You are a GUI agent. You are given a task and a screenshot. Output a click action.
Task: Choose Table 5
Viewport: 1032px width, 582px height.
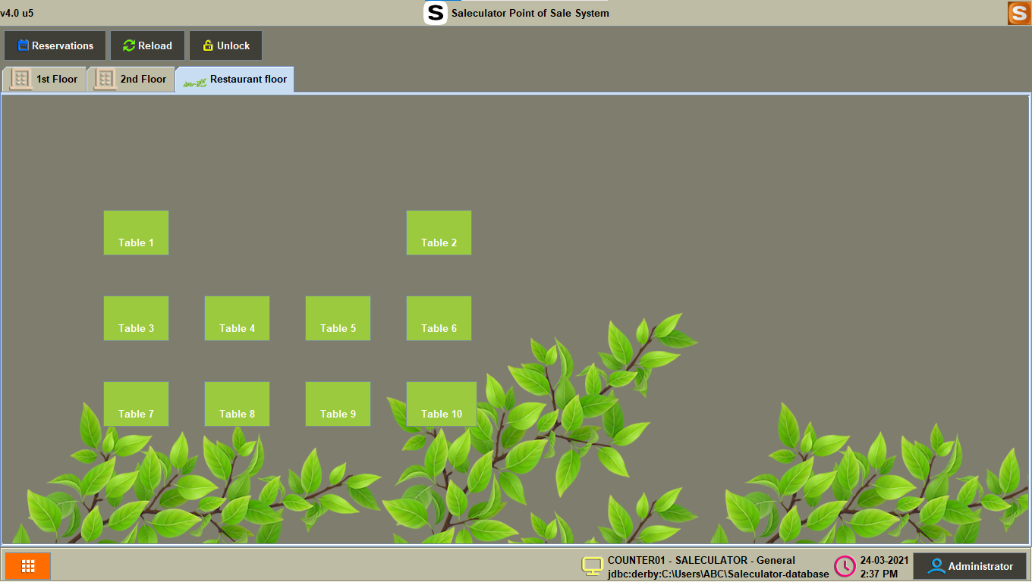click(338, 318)
